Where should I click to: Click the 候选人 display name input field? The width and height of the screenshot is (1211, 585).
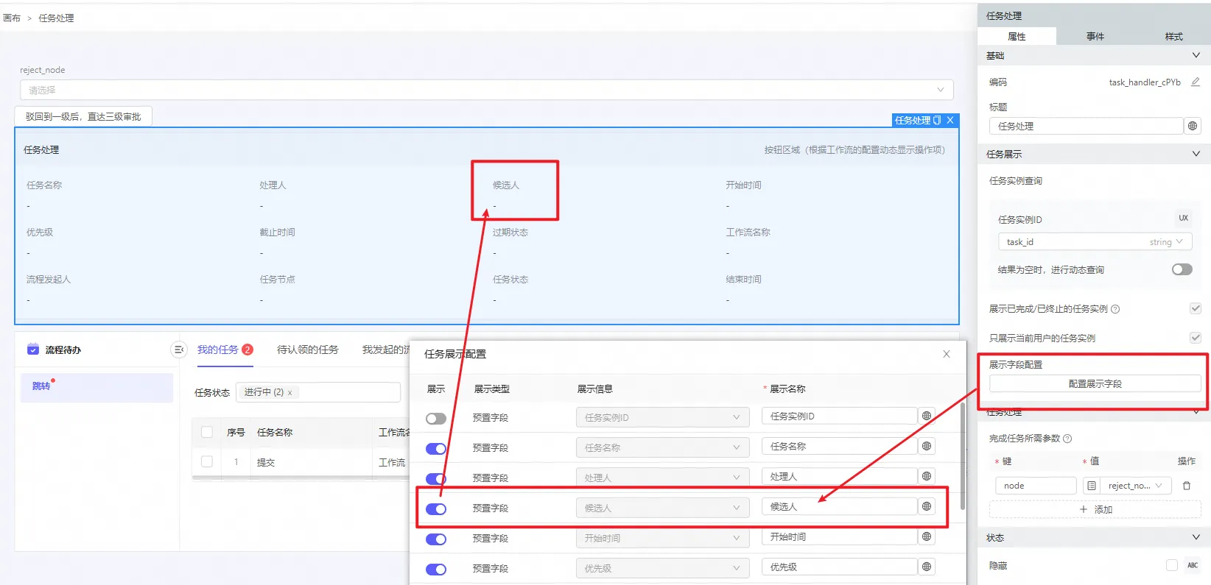(838, 506)
